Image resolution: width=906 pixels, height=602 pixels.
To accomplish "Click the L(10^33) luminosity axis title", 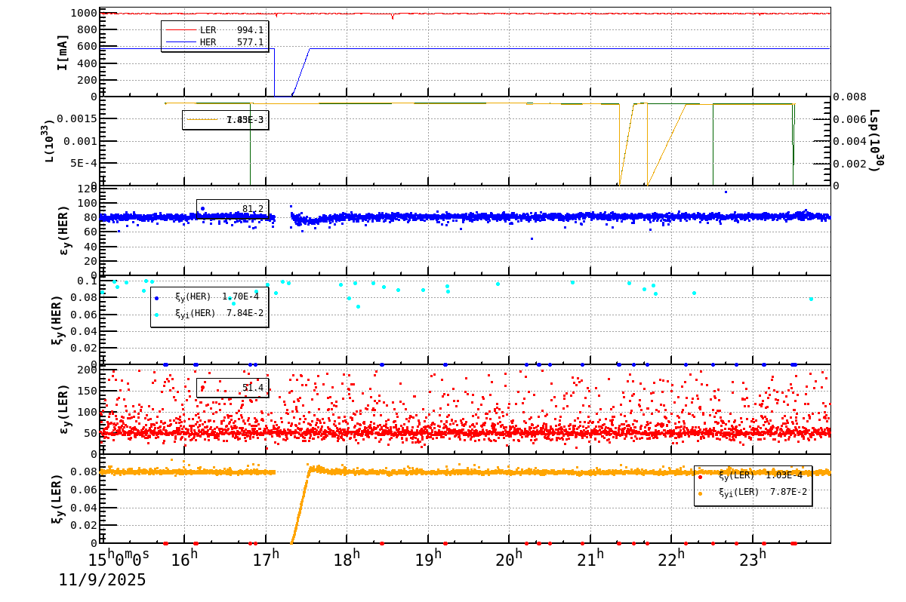I will [x=48, y=140].
